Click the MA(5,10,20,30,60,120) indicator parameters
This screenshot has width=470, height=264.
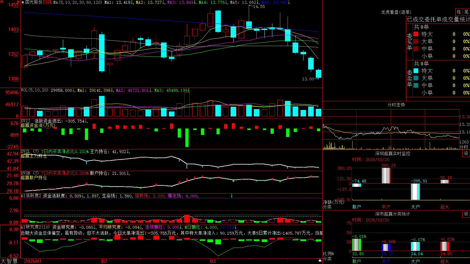(x=78, y=2)
